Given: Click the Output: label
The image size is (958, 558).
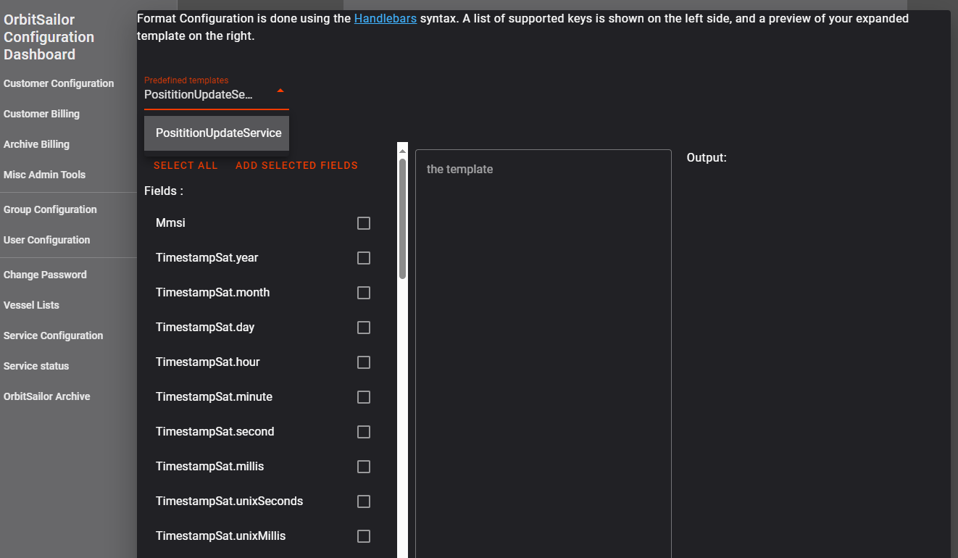Looking at the screenshot, I should click(x=707, y=157).
